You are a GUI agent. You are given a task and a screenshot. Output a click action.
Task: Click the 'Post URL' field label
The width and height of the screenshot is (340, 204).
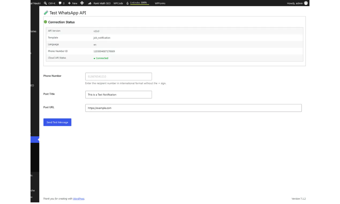point(49,107)
